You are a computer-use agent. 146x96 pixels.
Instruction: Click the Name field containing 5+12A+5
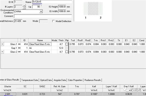pos(52,2)
